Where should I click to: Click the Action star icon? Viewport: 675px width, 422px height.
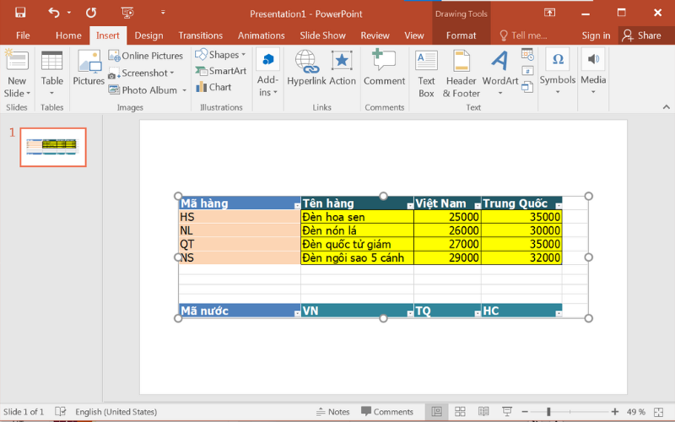click(x=342, y=62)
